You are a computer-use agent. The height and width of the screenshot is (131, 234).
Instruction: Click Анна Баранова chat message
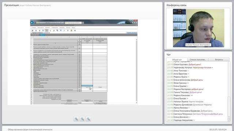[178, 74]
